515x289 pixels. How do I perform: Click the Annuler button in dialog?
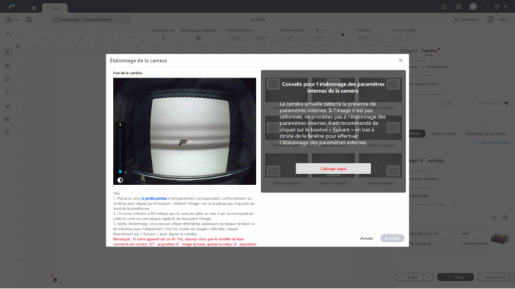pos(366,239)
